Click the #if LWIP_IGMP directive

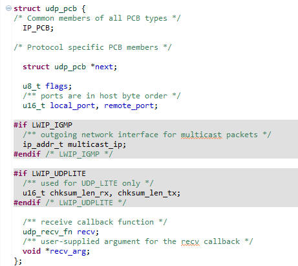pyautogui.click(x=43, y=125)
